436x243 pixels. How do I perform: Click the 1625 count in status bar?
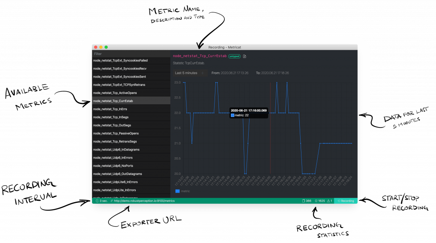pyautogui.click(x=321, y=201)
